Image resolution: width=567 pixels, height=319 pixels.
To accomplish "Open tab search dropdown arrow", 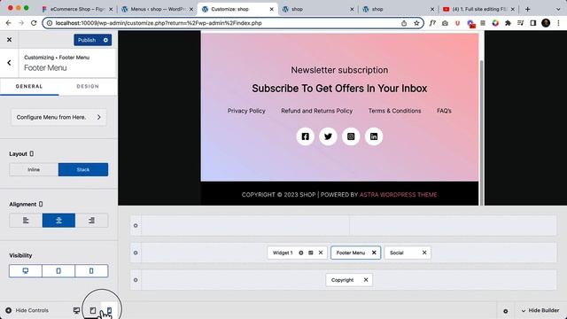I will (x=558, y=9).
